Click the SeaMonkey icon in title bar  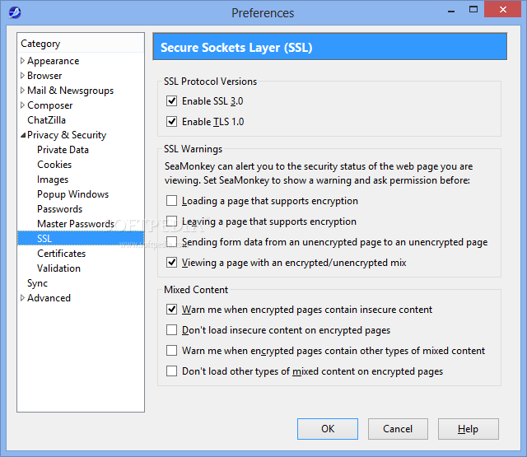pyautogui.click(x=15, y=13)
